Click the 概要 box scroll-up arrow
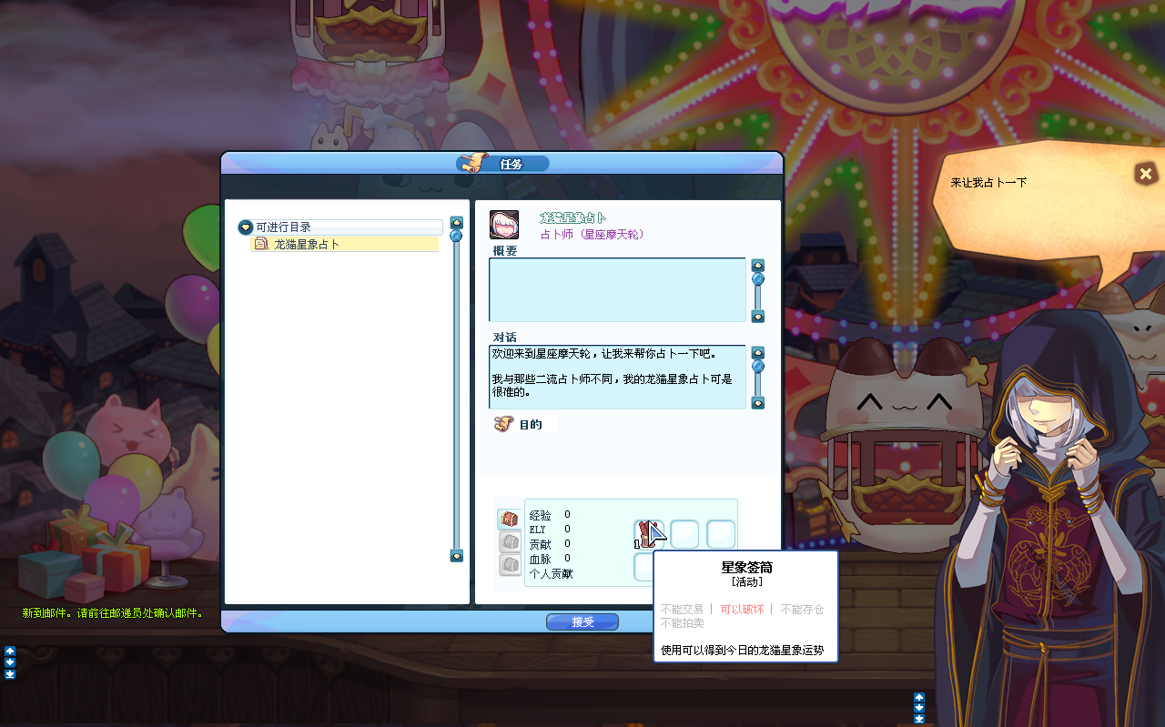Image resolution: width=1165 pixels, height=727 pixels. pyautogui.click(x=758, y=266)
